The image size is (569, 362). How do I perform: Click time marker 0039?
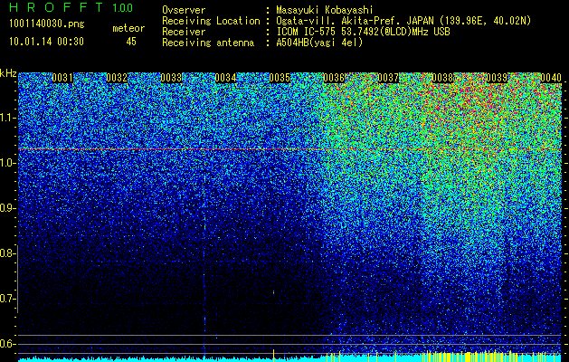tap(497, 78)
